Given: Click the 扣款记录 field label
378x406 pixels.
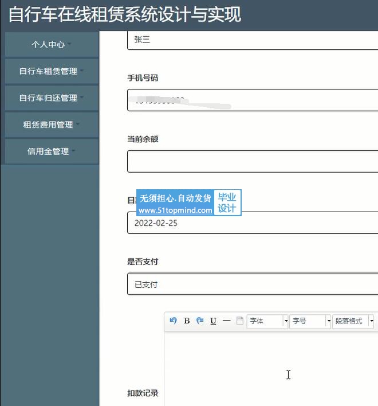Looking at the screenshot, I should coord(143,393).
